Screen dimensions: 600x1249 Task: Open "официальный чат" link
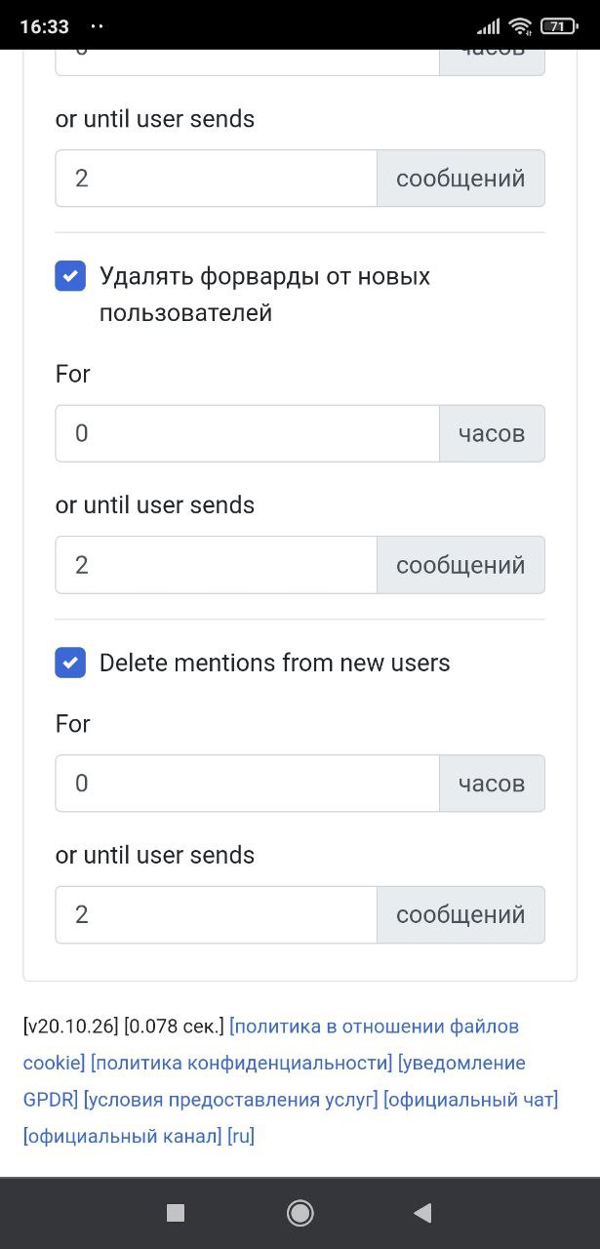tap(470, 1100)
